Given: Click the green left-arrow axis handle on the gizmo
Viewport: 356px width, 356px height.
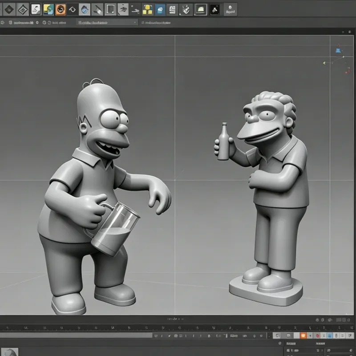Looking at the screenshot, I should pos(324,63).
